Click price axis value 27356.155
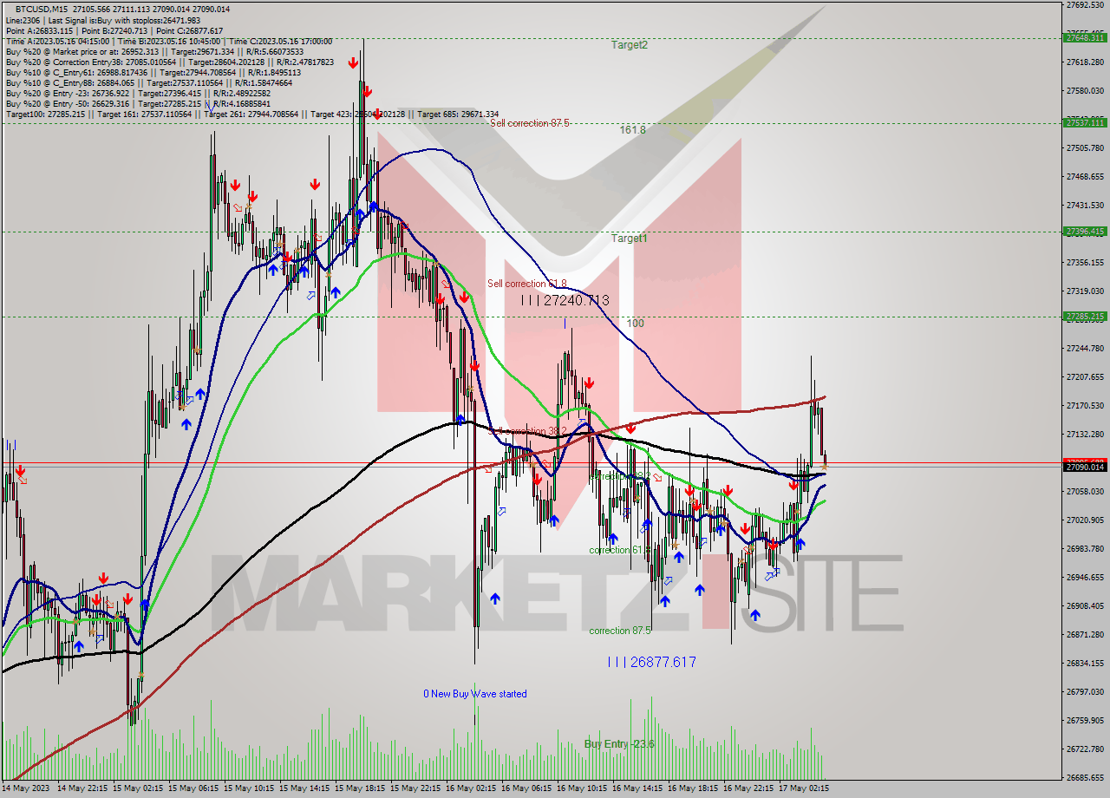This screenshot has height=798, width=1110. click(x=1086, y=262)
